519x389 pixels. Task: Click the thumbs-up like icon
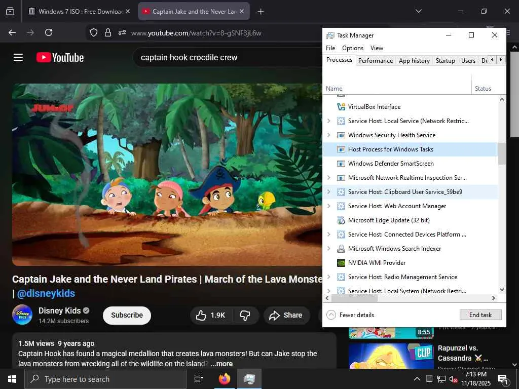point(201,315)
